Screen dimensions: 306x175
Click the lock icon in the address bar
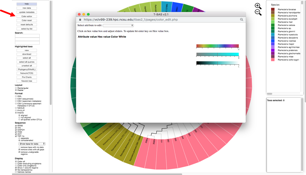(80, 20)
